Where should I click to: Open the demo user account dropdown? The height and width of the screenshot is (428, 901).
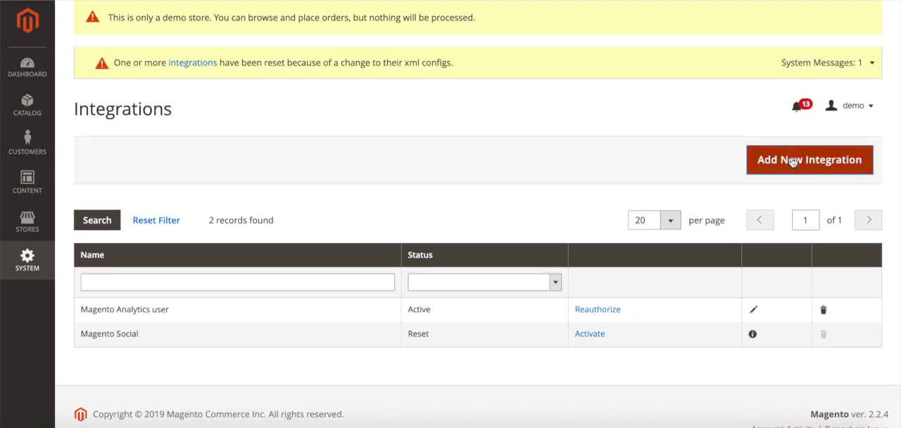click(x=850, y=106)
